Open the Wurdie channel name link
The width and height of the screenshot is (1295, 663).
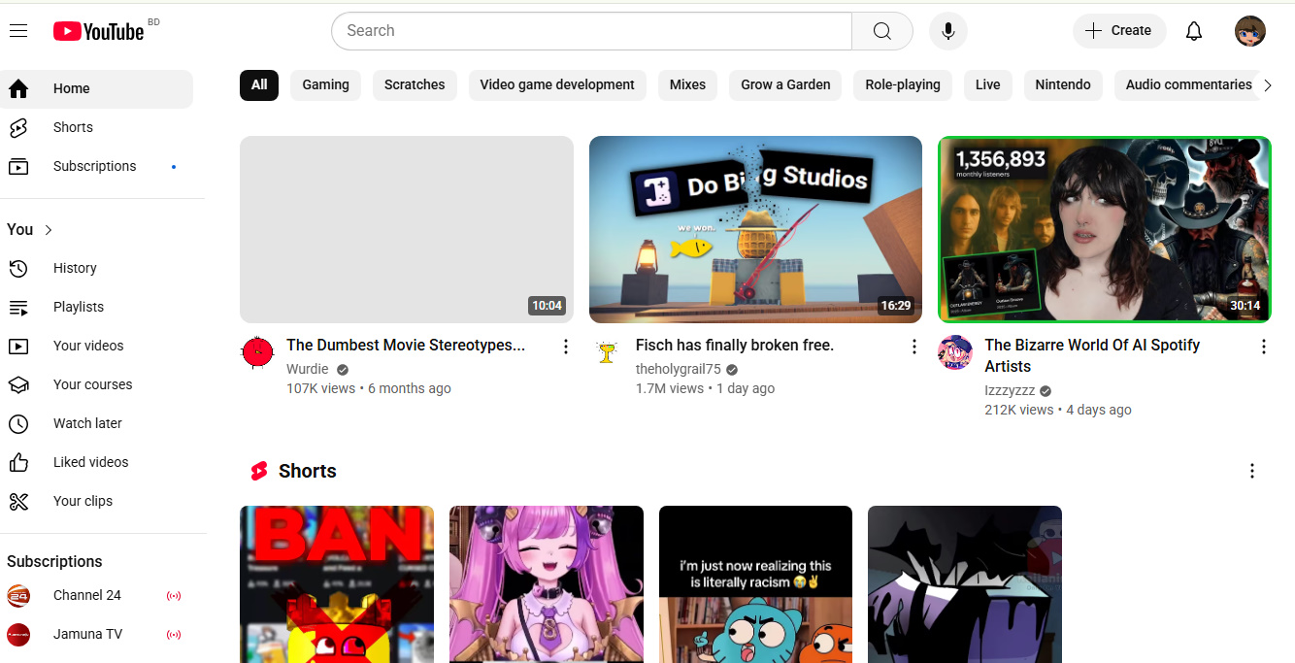click(308, 369)
